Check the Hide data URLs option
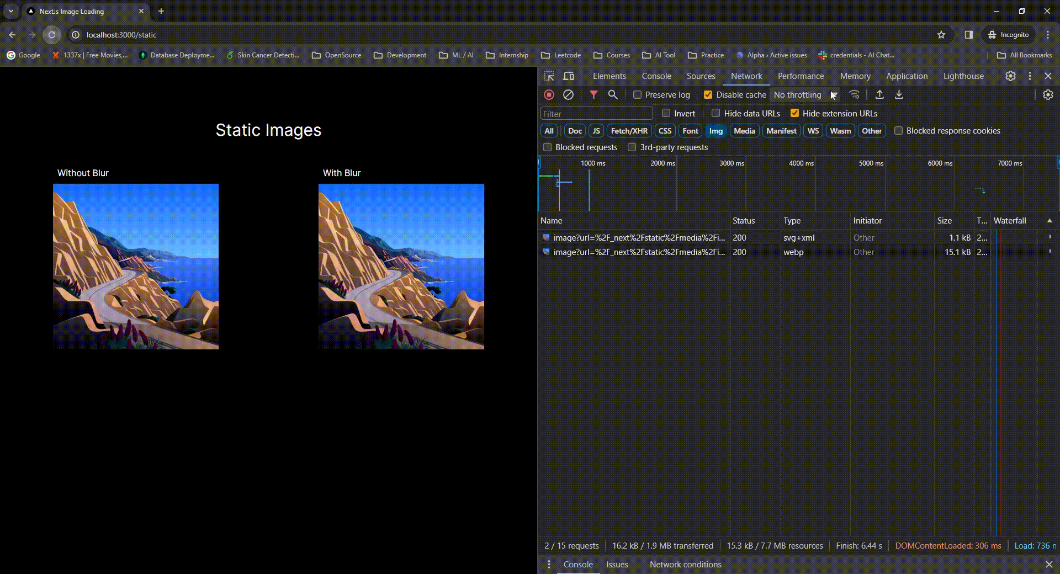Viewport: 1060px width, 574px height. tap(716, 113)
